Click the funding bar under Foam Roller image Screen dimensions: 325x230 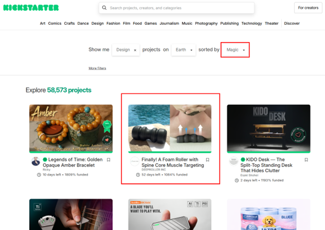pyautogui.click(x=170, y=152)
